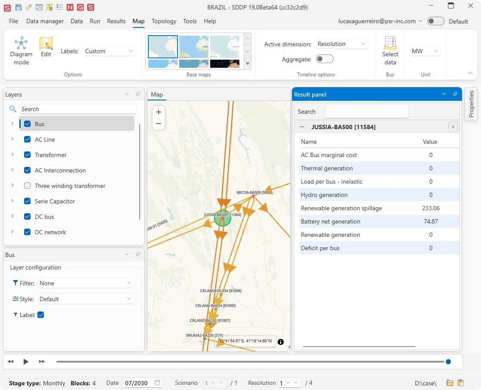Image resolution: width=481 pixels, height=390 pixels.
Task: Start timeline playback
Action: 26,362
